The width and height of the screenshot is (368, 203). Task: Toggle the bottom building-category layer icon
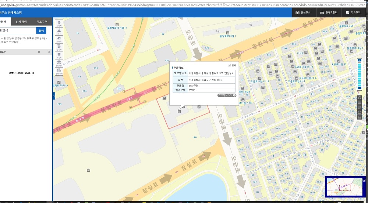(x=59, y=72)
